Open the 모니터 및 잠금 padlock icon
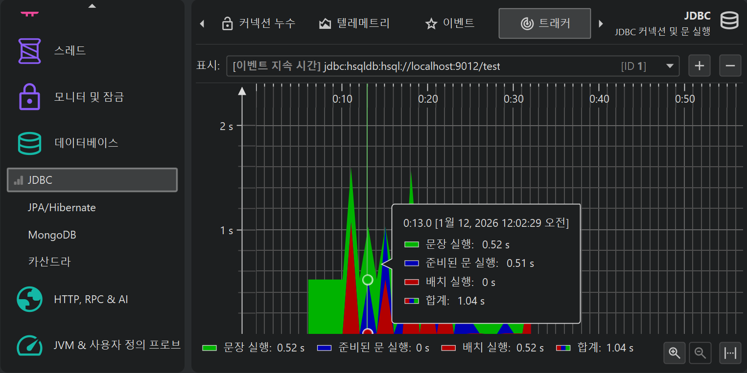Image resolution: width=747 pixels, height=373 pixels. coord(30,97)
